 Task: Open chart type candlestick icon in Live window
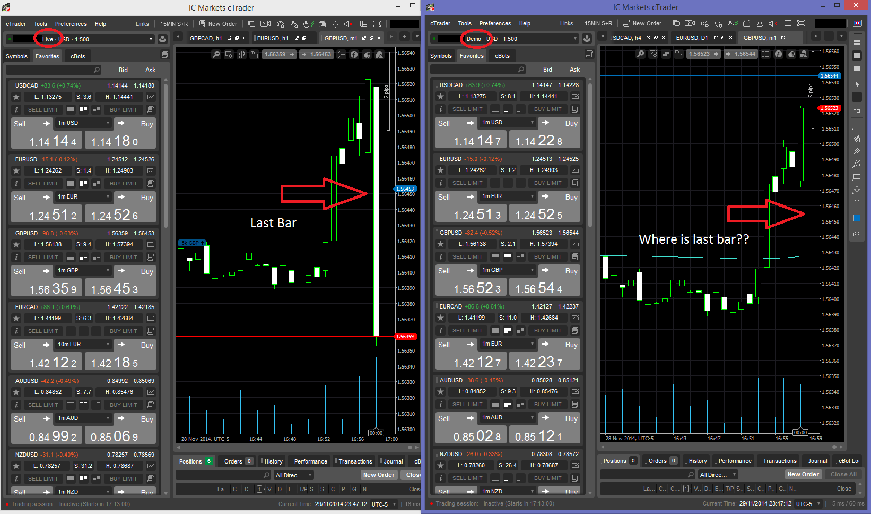coord(242,54)
